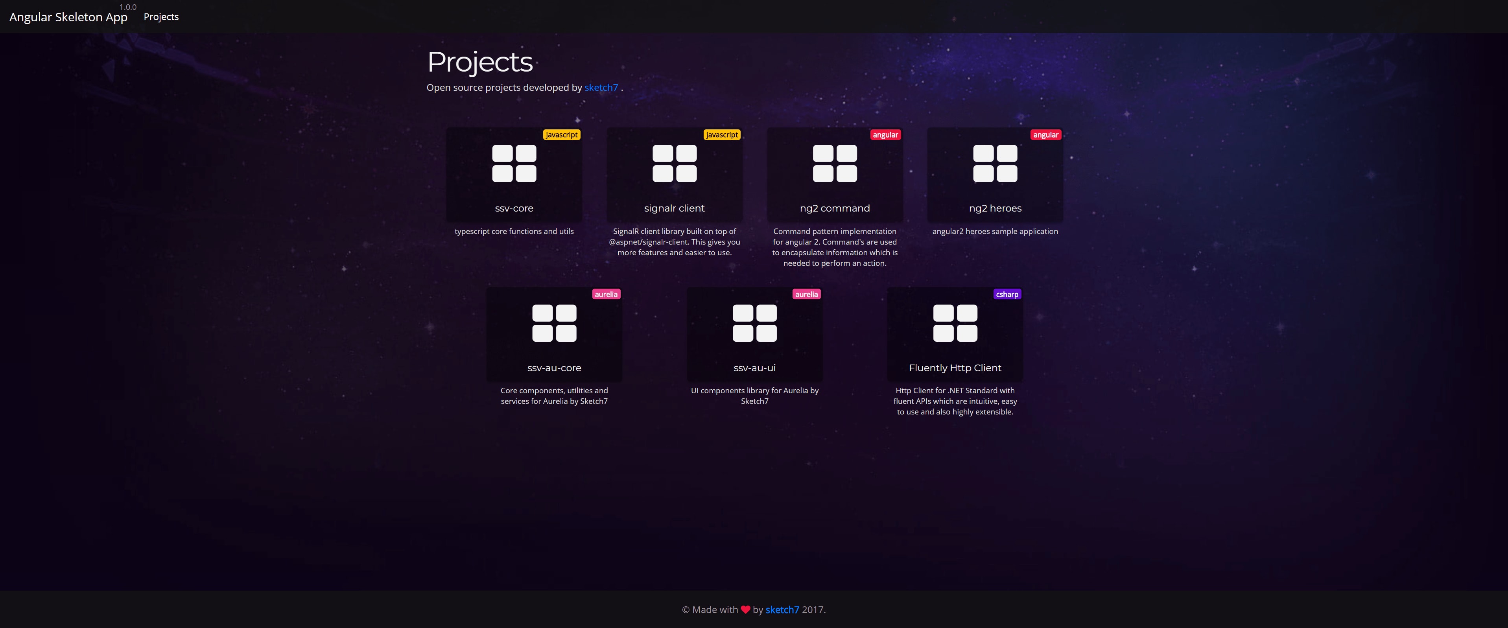Open the Projects navigation menu item
Screen dimensions: 1508x628
pos(161,17)
